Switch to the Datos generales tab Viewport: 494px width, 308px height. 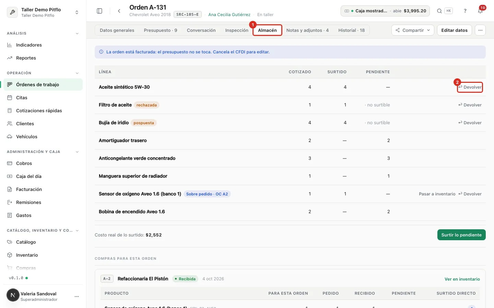coord(117,30)
